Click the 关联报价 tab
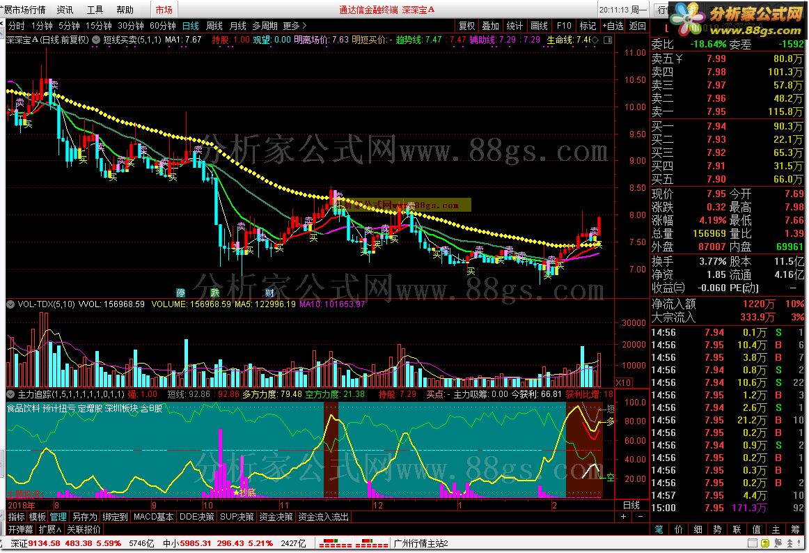 pyautogui.click(x=84, y=530)
